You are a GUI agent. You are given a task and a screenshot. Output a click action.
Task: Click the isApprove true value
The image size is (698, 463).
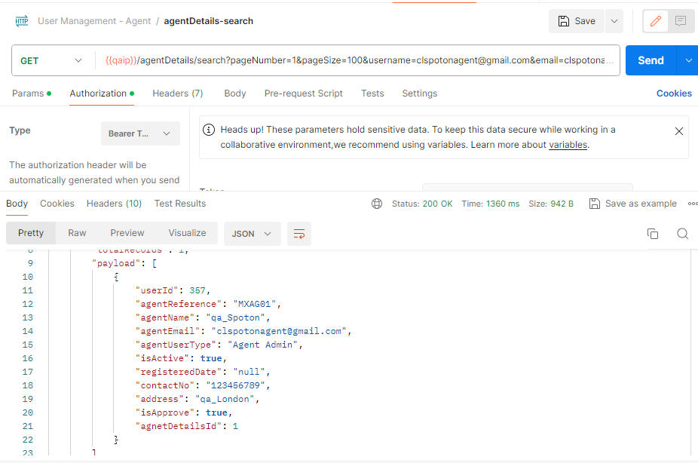coord(216,412)
